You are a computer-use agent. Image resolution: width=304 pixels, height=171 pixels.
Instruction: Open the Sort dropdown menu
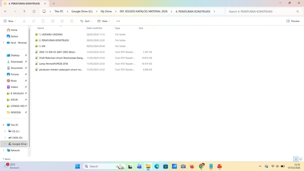[86, 21]
